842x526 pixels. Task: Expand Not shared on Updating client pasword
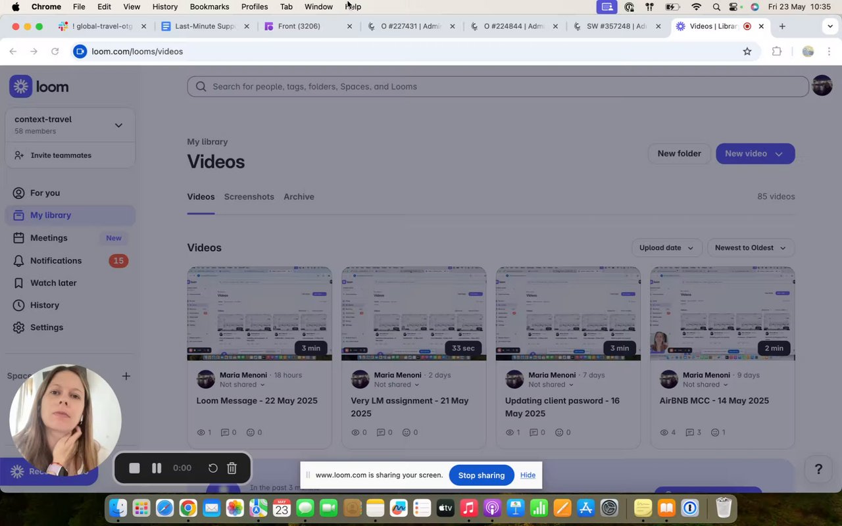551,385
